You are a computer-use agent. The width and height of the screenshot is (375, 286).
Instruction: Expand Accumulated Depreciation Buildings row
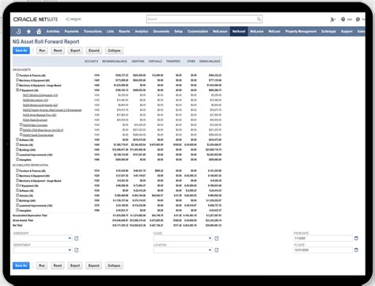17,200
